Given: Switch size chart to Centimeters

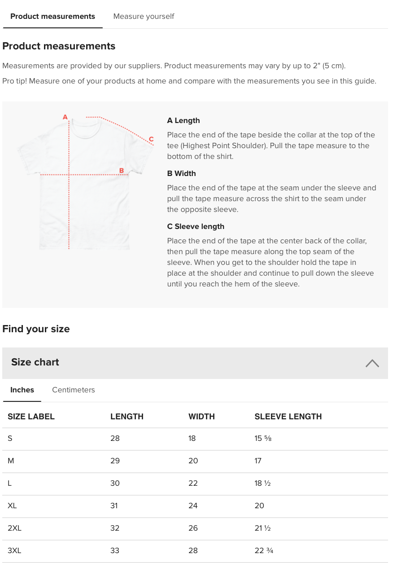Looking at the screenshot, I should click(74, 390).
